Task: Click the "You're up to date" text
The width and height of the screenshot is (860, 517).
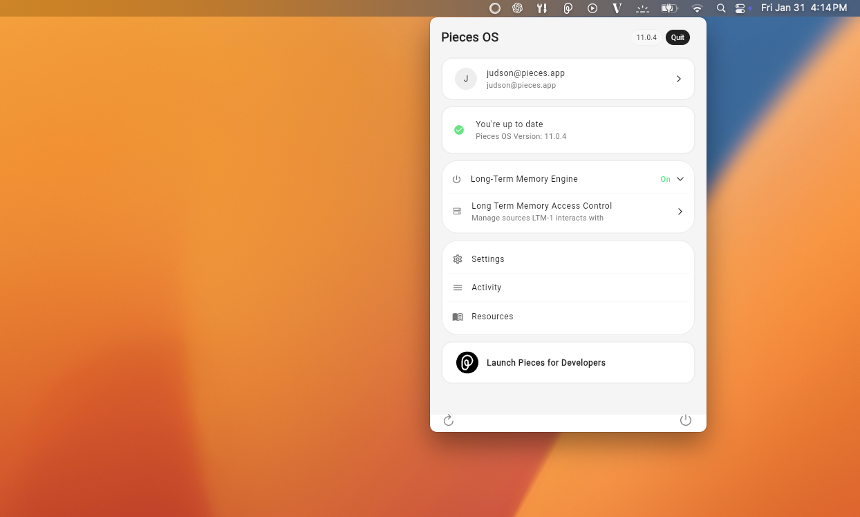Action: (510, 124)
